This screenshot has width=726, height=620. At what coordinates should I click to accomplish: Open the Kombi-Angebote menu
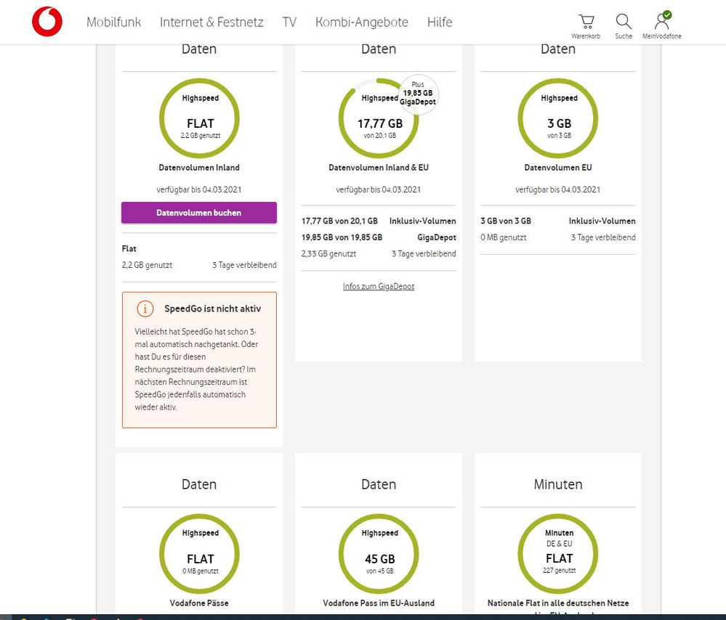[x=362, y=23]
